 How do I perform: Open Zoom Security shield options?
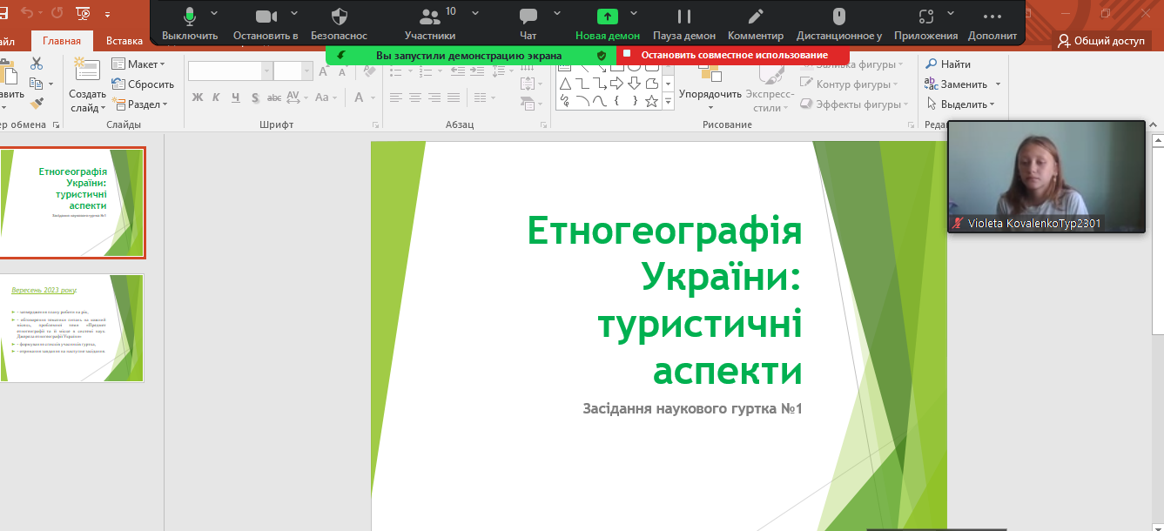340,17
